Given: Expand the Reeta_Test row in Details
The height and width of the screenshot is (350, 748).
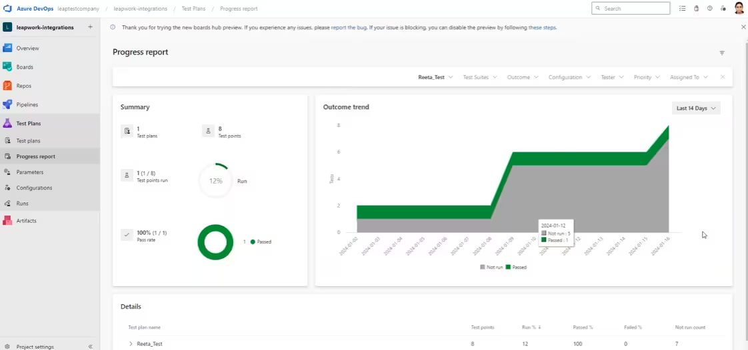Looking at the screenshot, I should pyautogui.click(x=131, y=344).
